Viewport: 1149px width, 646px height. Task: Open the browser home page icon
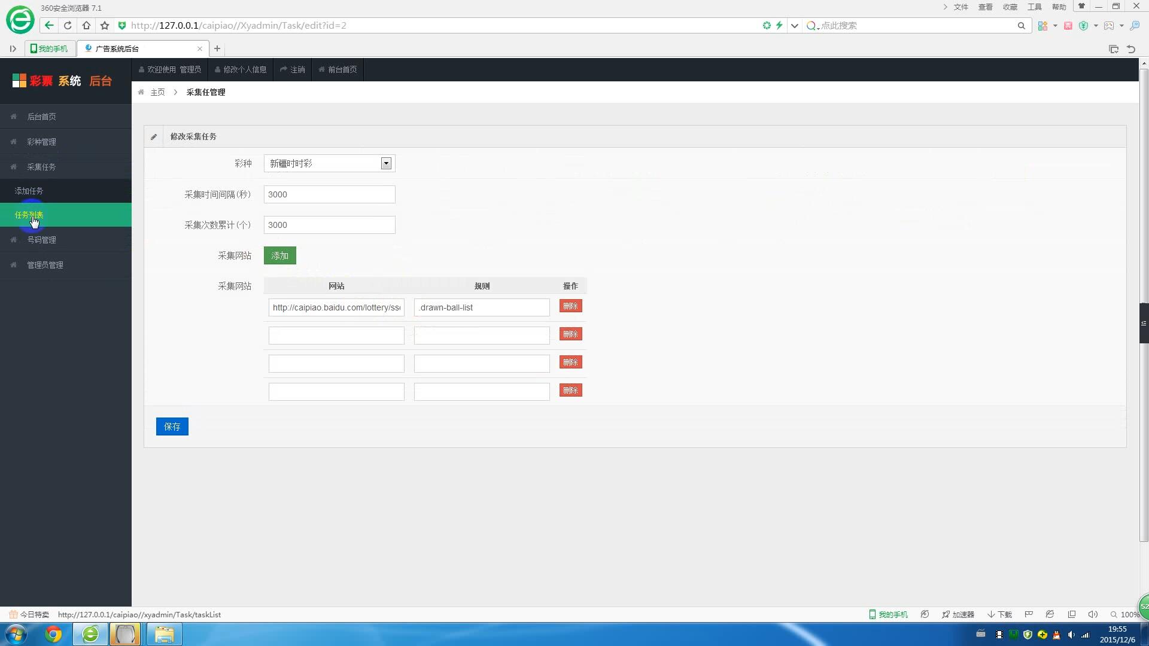click(86, 25)
